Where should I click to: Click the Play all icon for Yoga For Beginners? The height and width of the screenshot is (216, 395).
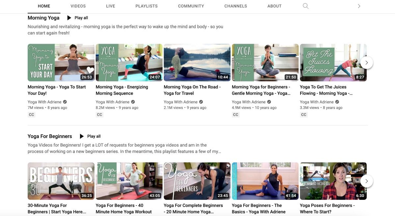tap(81, 136)
